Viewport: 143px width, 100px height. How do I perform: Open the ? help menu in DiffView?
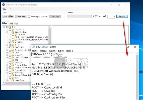tap(10, 9)
